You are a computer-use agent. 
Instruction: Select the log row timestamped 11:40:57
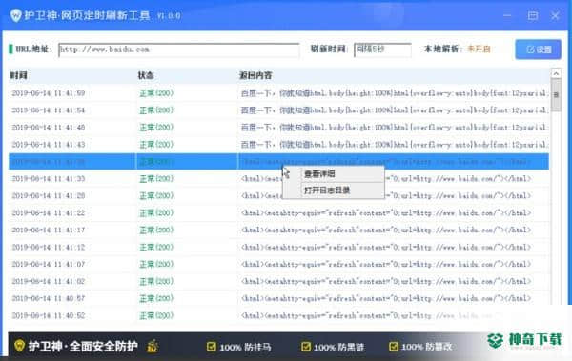(278, 298)
